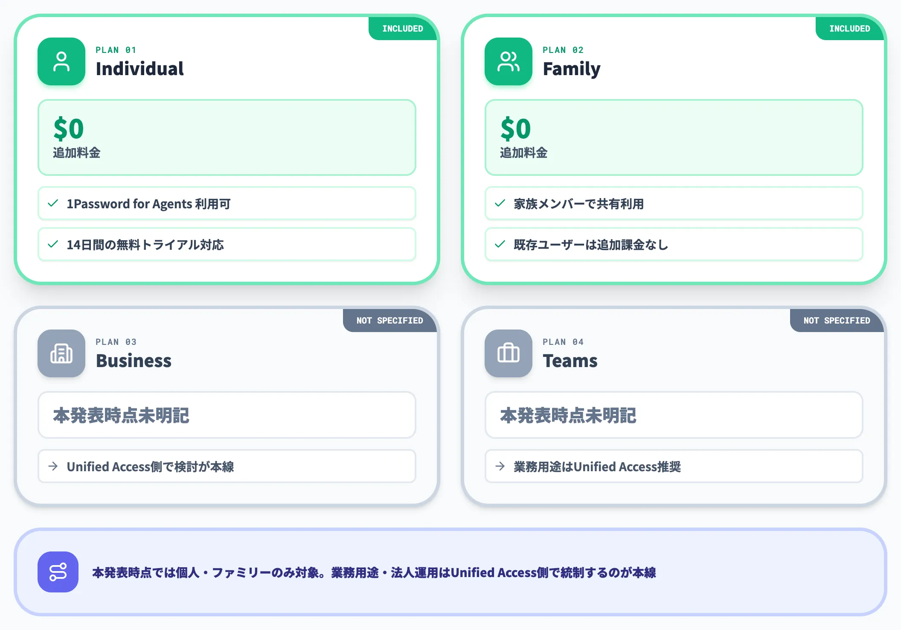Click the $0 price in Family card
Screen dimensions: 901x630
pos(516,129)
